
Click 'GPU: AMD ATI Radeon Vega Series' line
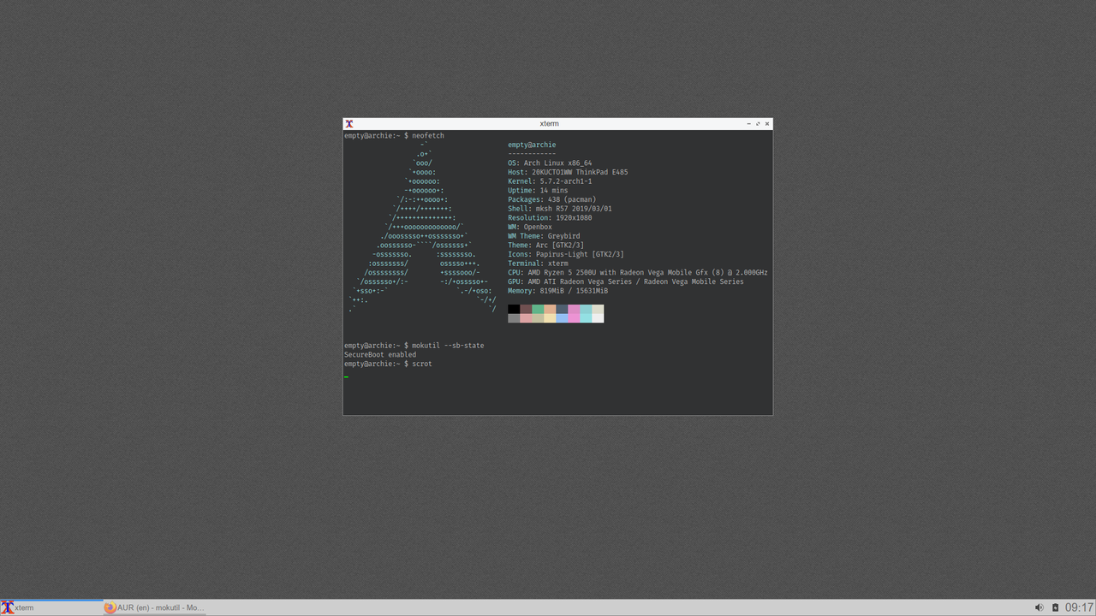(x=626, y=281)
